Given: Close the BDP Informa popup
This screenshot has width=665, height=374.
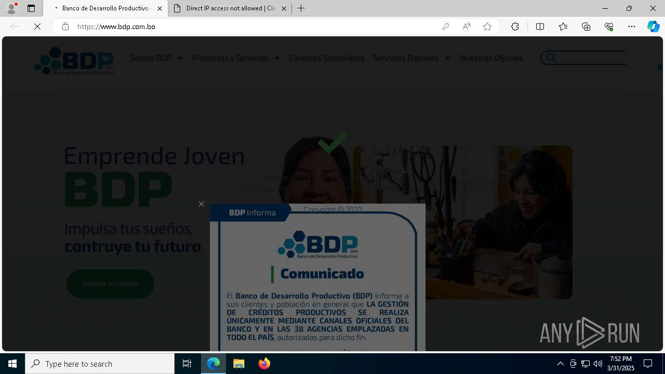Looking at the screenshot, I should (x=201, y=204).
